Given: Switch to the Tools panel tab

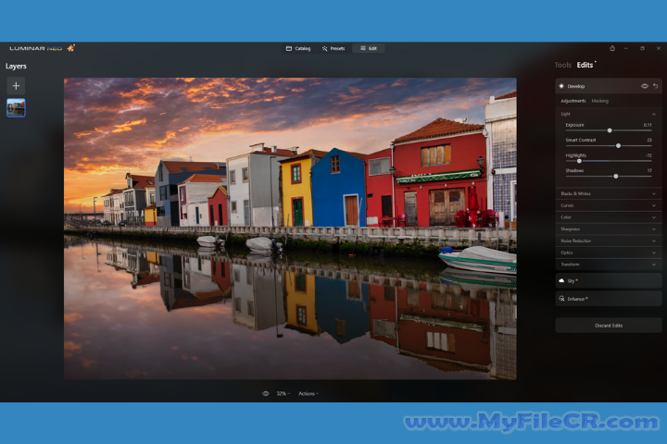Looking at the screenshot, I should point(562,65).
